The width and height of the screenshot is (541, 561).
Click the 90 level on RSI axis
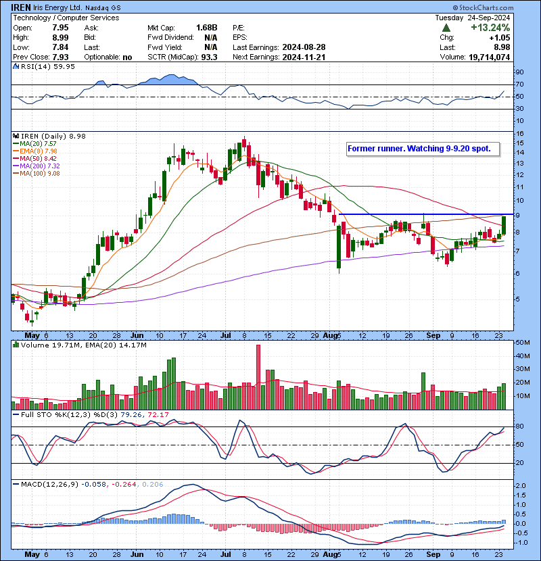519,72
